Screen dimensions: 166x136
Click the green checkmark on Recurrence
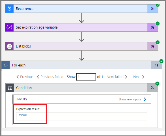(158, 5)
